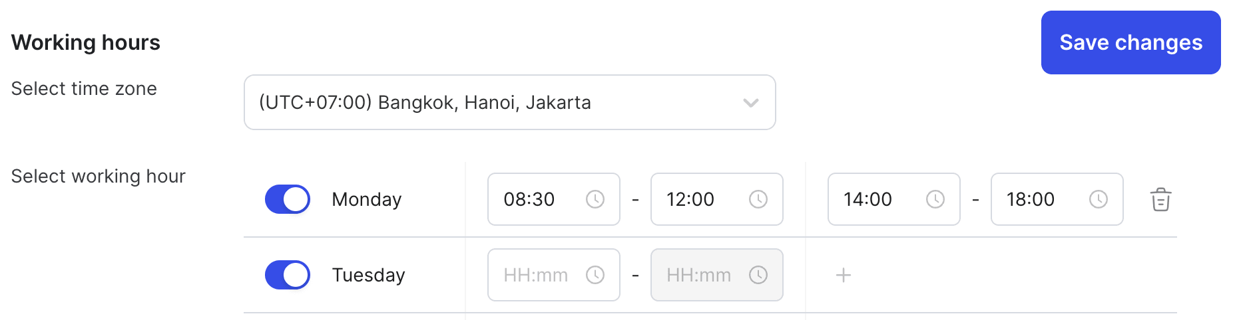Screen dimensions: 1241x320
Task: Click clock icon in Tuesday end time field
Action: tap(758, 275)
